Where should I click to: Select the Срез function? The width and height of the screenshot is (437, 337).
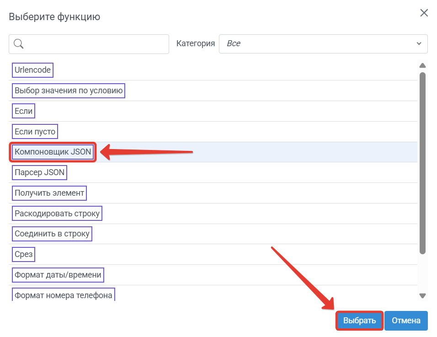(23, 254)
